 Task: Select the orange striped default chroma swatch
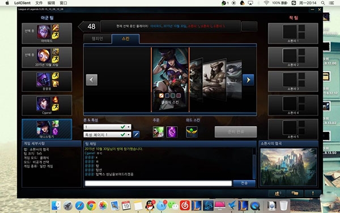161,95
